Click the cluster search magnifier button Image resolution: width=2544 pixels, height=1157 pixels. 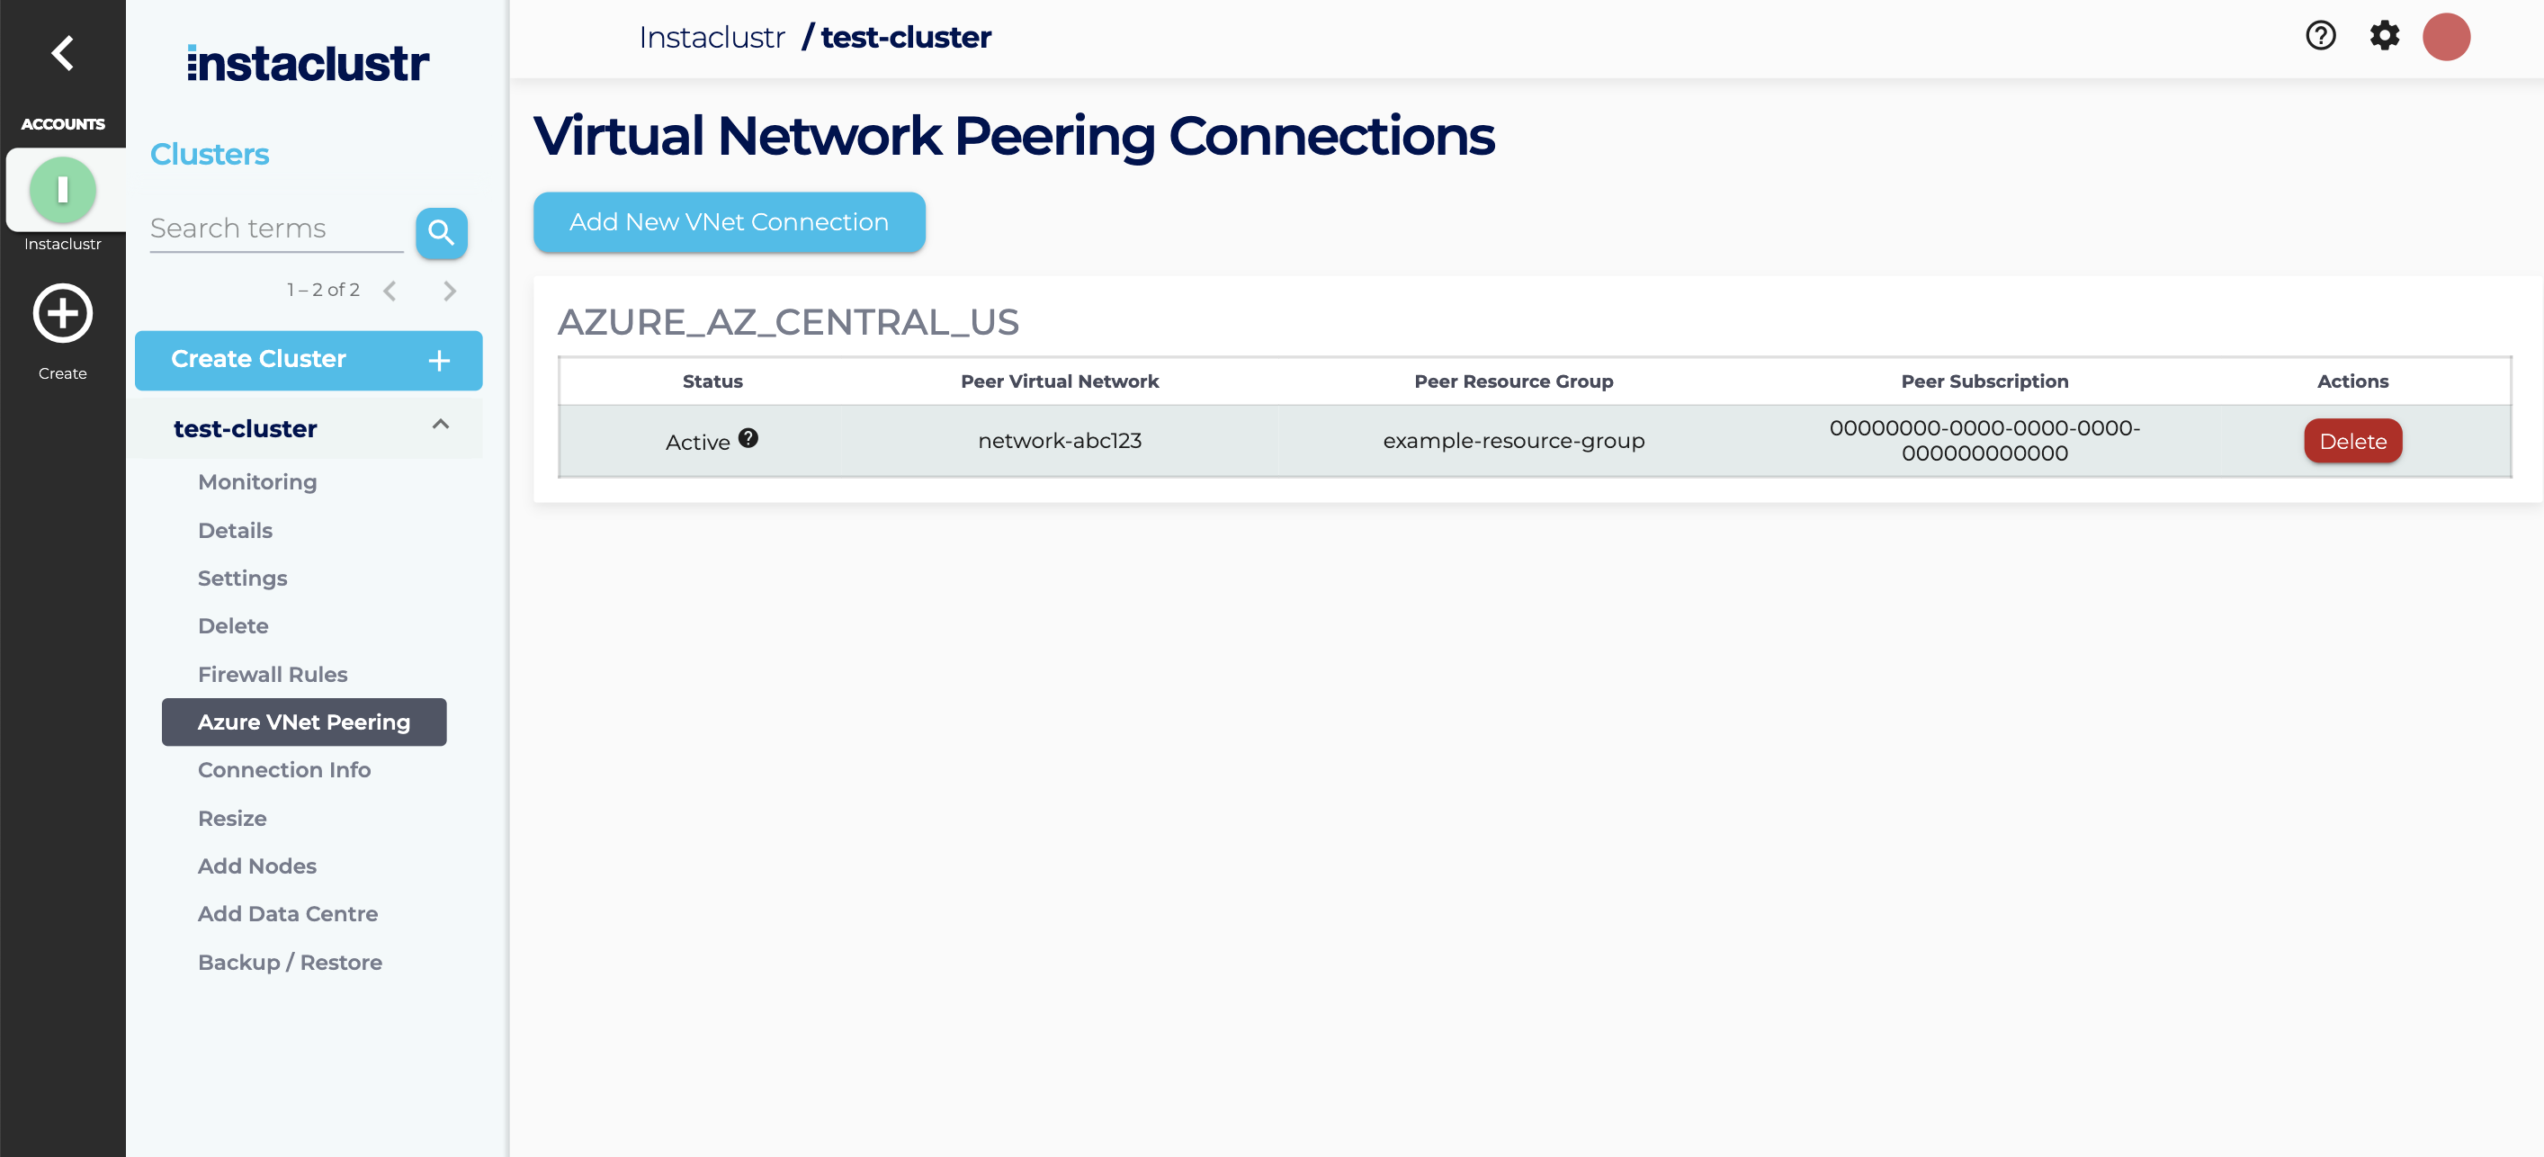click(x=441, y=233)
